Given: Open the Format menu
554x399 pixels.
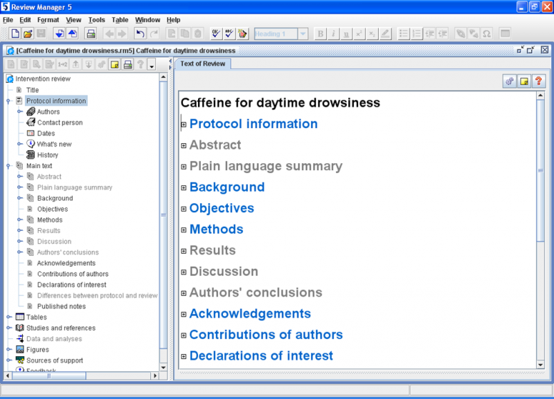Looking at the screenshot, I should coord(48,20).
